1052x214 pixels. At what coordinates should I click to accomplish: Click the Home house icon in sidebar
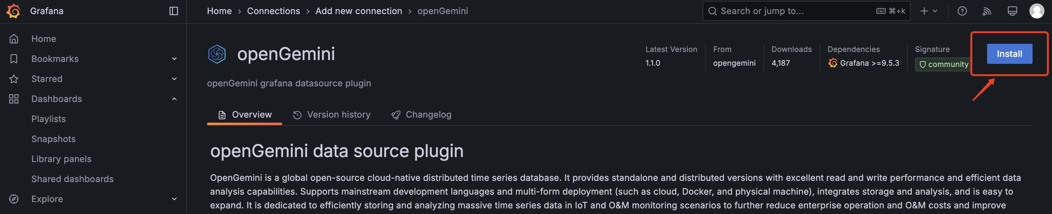(14, 39)
